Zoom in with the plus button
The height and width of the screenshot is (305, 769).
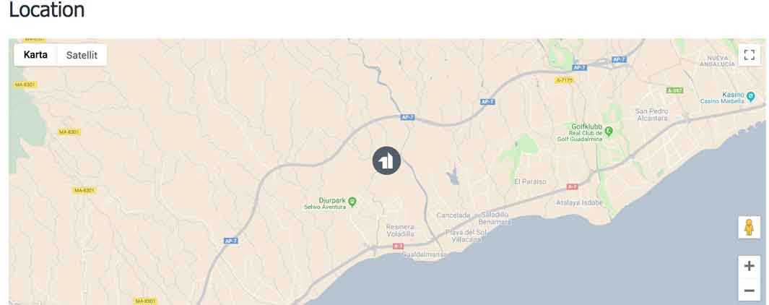tap(749, 266)
